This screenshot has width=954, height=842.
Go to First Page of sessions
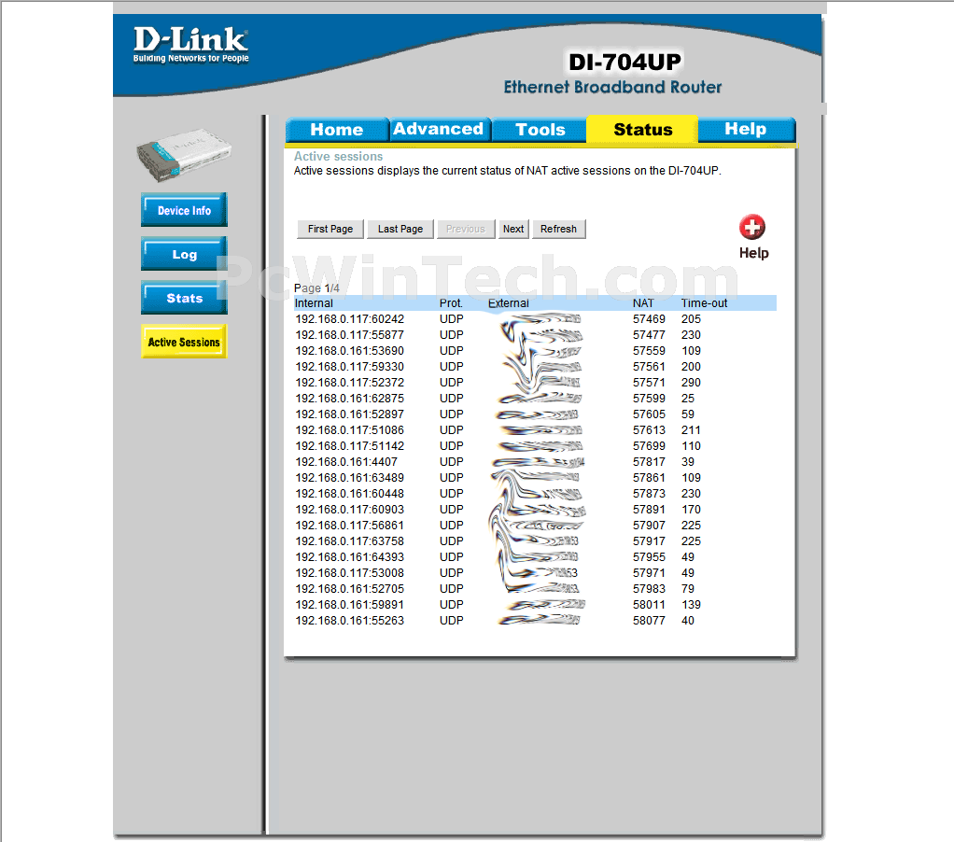pyautogui.click(x=330, y=229)
